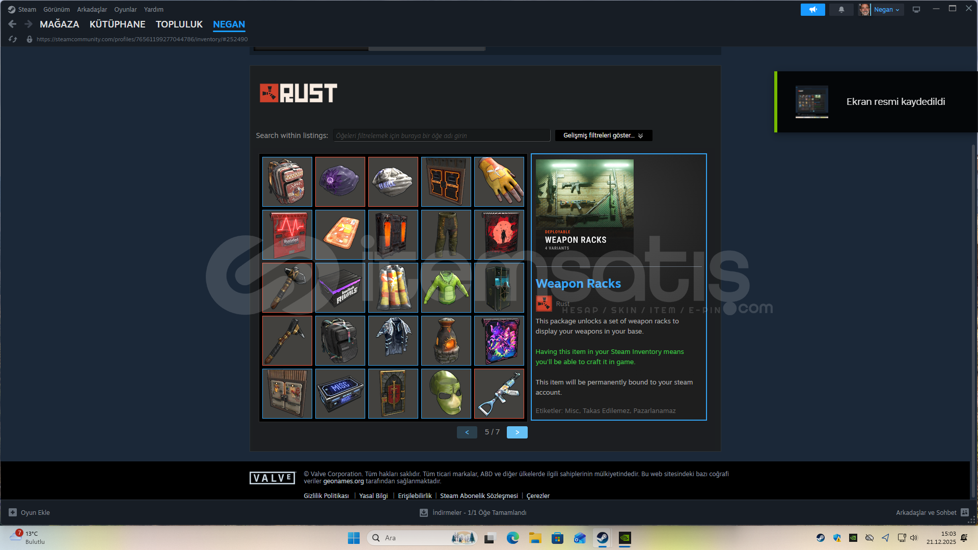Open the notifications bell icon

tap(841, 10)
